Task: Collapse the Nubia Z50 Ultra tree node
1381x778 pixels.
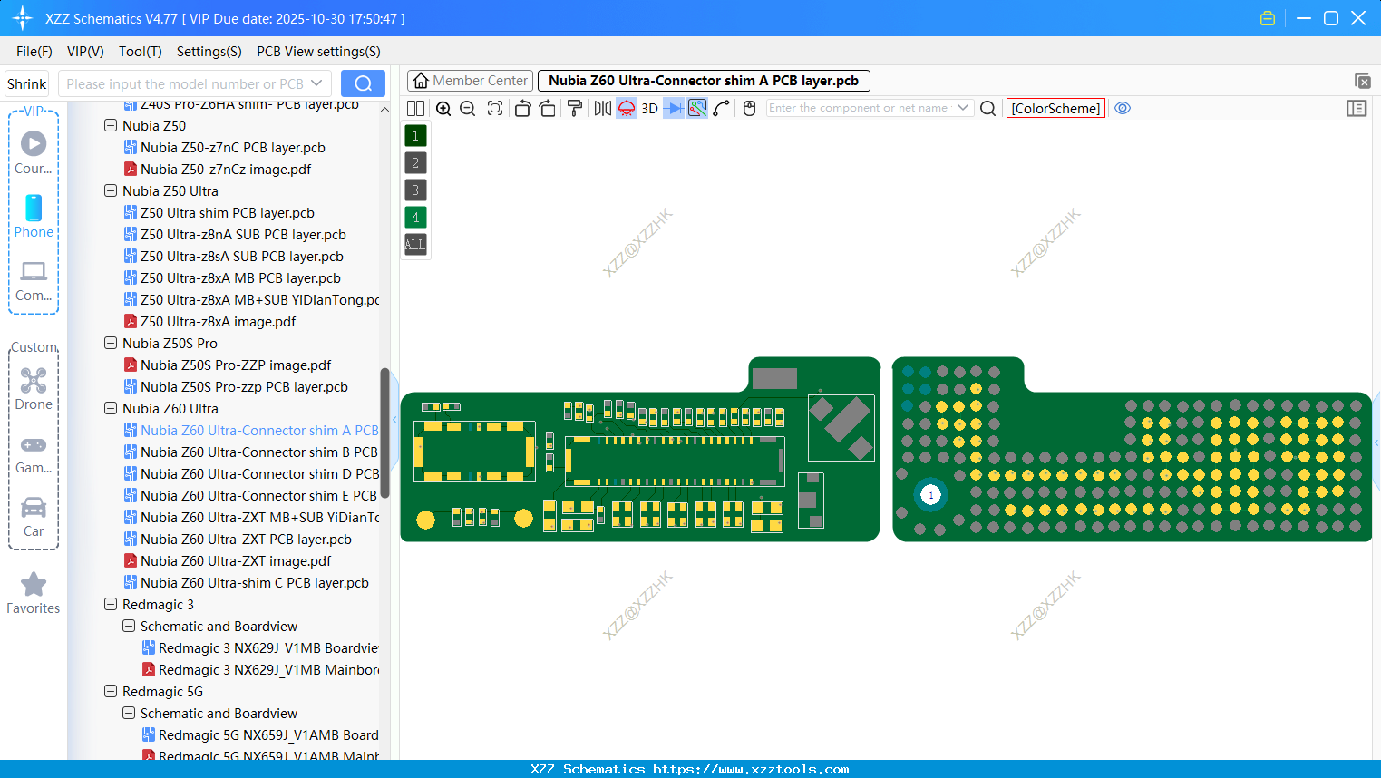Action: click(111, 191)
